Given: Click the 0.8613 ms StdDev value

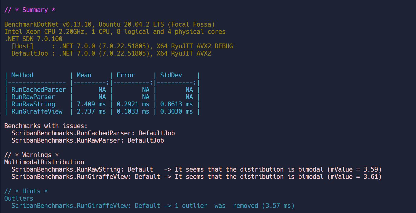Looking at the screenshot, I should point(177,104).
